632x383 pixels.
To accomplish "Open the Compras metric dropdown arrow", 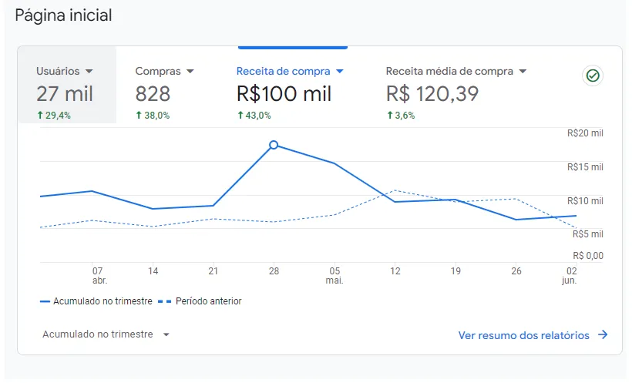I will click(x=190, y=71).
